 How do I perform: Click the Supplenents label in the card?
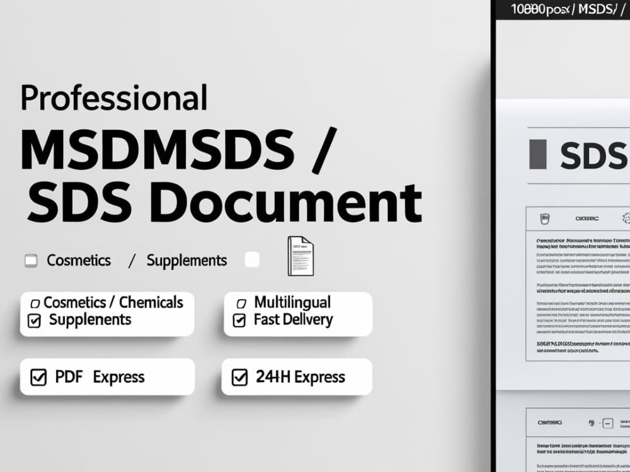(90, 320)
